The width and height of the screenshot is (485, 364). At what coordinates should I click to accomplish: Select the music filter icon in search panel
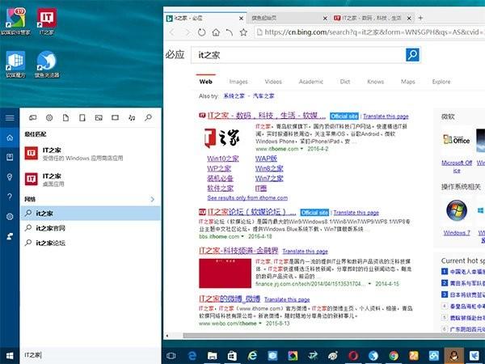[x=132, y=117]
